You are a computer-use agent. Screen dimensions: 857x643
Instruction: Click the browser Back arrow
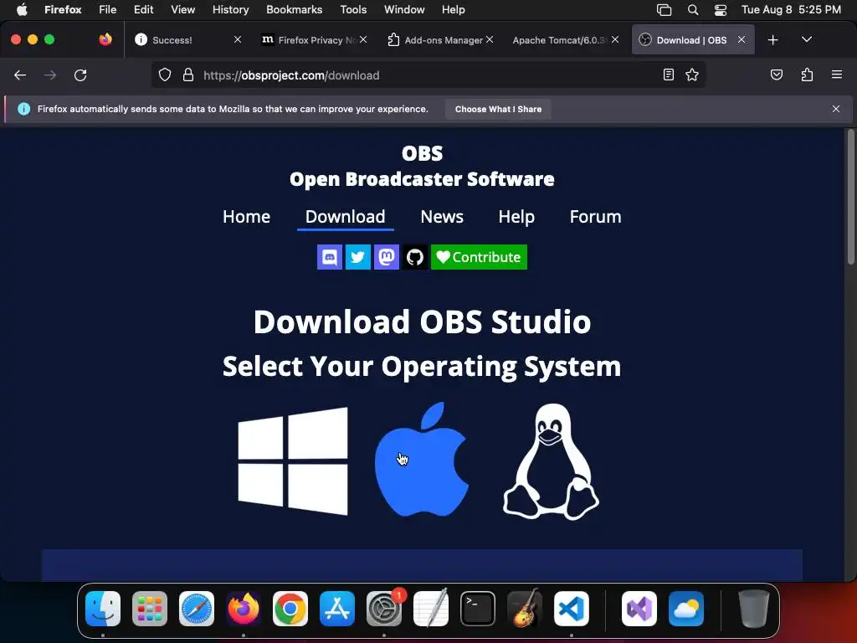pyautogui.click(x=20, y=75)
